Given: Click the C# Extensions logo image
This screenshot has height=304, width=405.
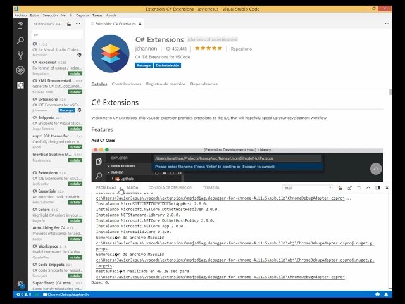Looking at the screenshot, I should 110,54.
